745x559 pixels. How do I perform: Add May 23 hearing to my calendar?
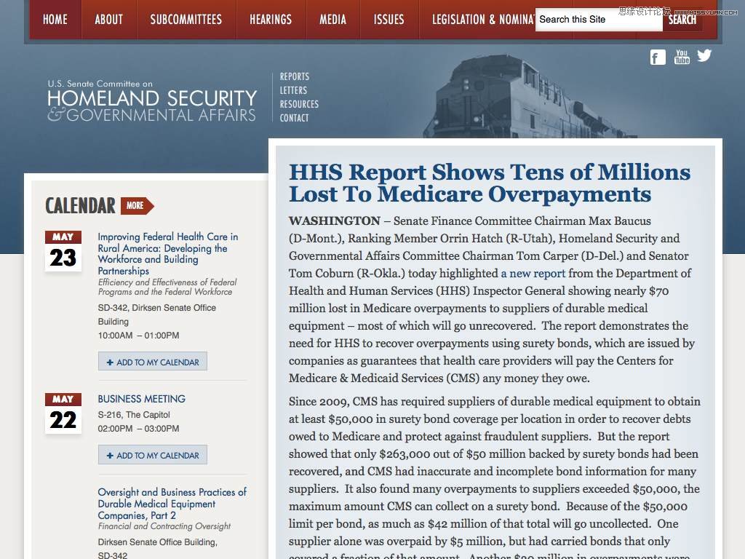153,361
